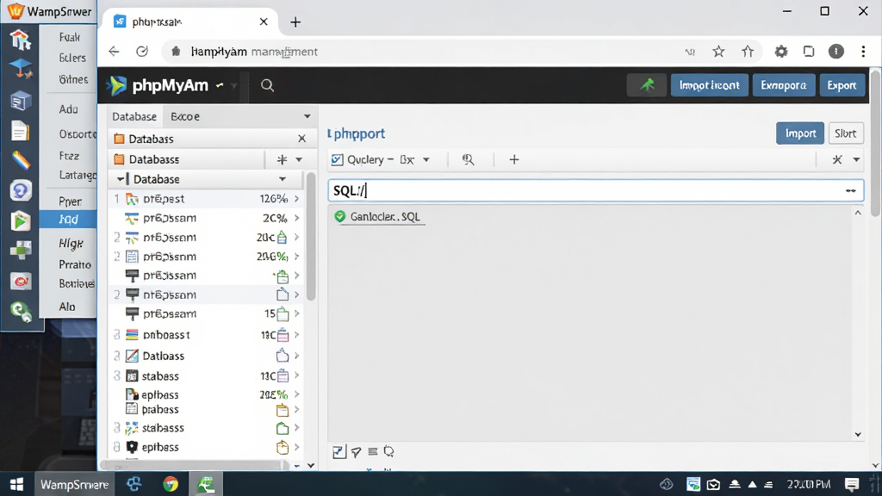
Task: Click the database list vertical scrollbar
Action: [311, 236]
